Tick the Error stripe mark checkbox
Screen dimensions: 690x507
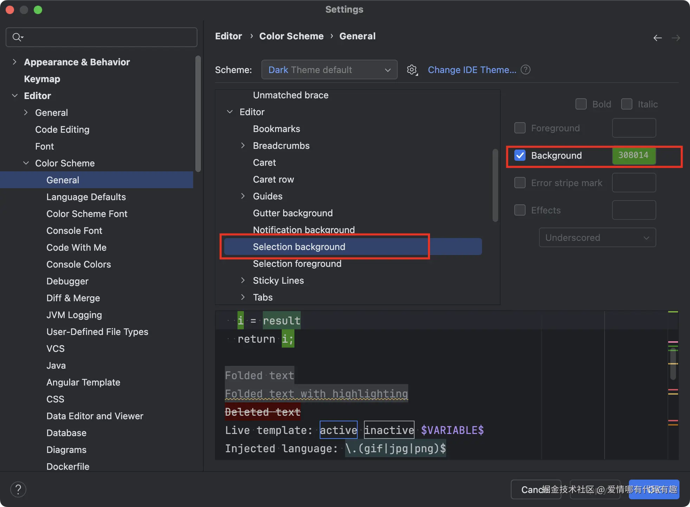point(520,183)
